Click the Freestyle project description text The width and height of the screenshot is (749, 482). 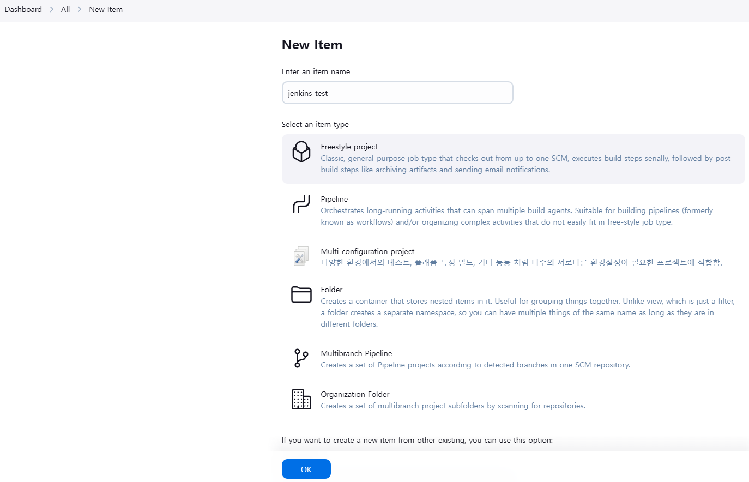coord(527,164)
